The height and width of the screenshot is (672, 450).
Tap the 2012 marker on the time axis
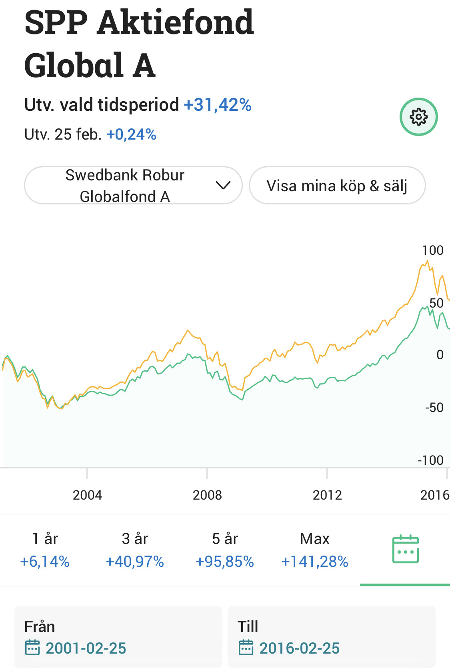tap(327, 495)
